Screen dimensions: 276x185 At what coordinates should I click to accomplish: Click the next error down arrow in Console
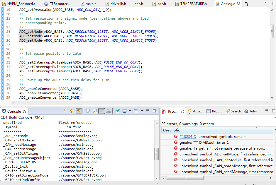pyautogui.click(x=66, y=111)
